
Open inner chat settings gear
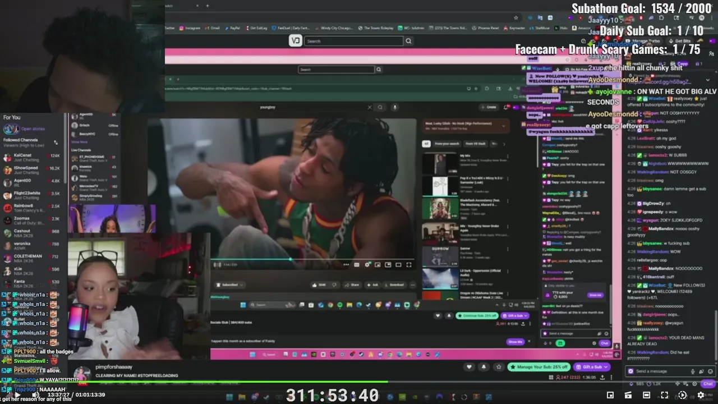click(594, 343)
